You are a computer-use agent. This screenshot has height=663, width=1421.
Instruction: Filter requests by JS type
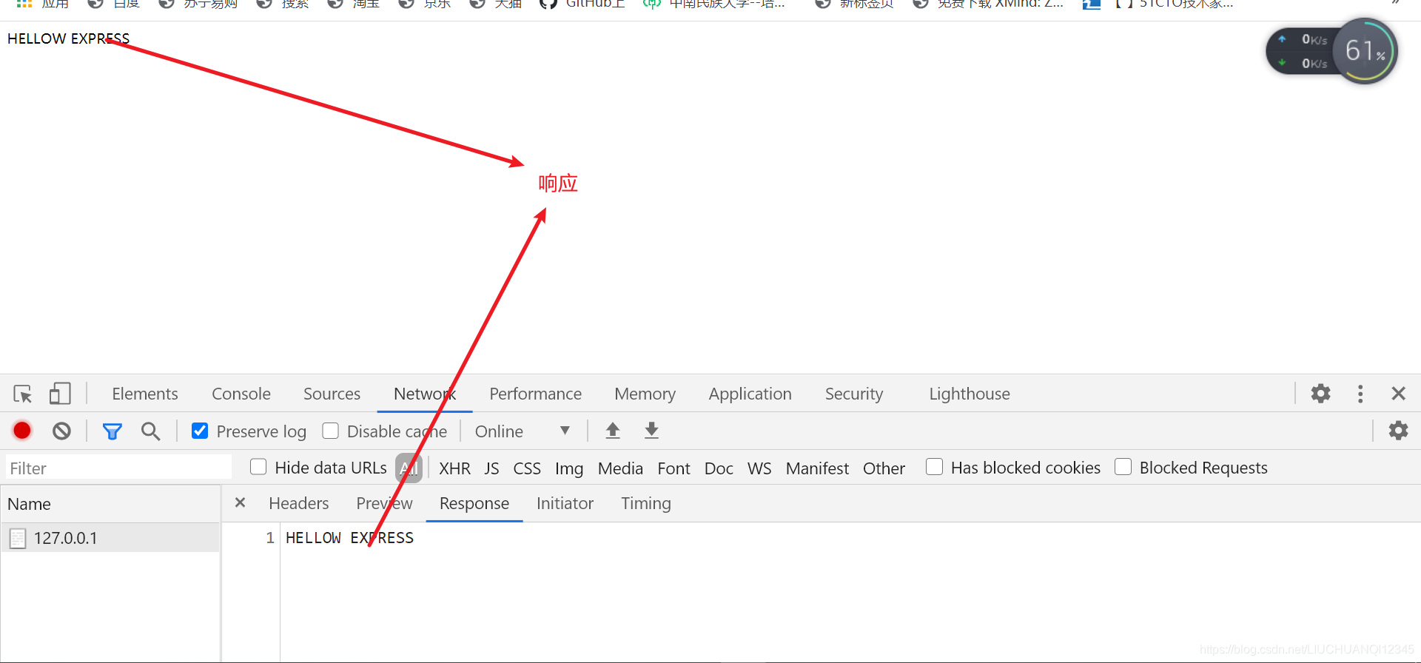[x=491, y=468]
